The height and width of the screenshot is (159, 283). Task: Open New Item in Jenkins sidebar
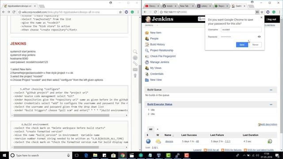156,33
